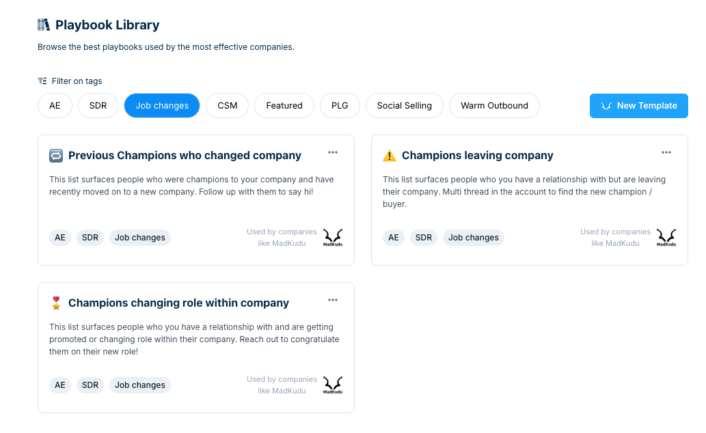The width and height of the screenshot is (706, 433).
Task: Deselect the active Job changes filter tag
Action: coord(162,106)
